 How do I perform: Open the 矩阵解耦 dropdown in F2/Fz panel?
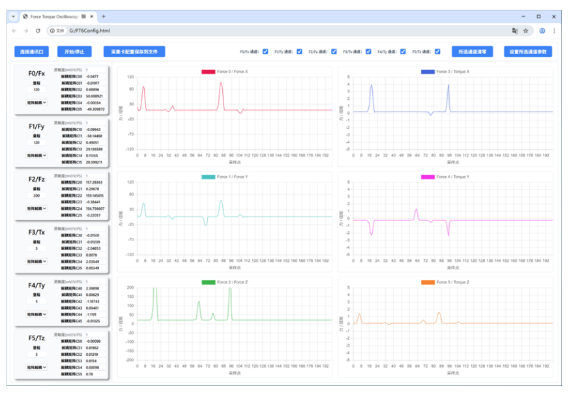(36, 209)
